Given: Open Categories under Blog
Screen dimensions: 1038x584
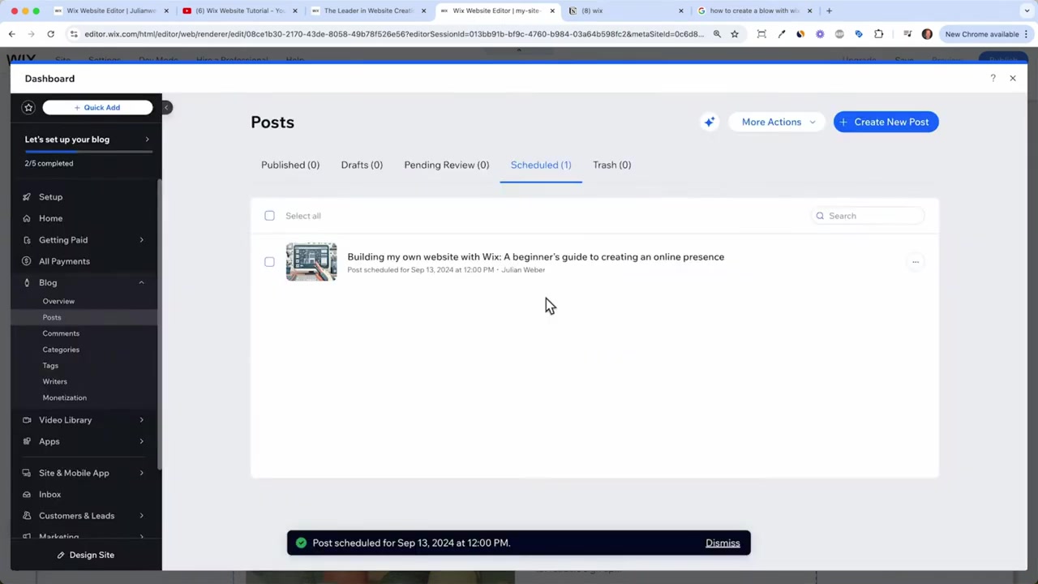Looking at the screenshot, I should tap(61, 350).
